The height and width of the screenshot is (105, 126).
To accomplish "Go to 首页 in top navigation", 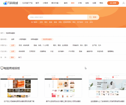I will pos(37,3).
